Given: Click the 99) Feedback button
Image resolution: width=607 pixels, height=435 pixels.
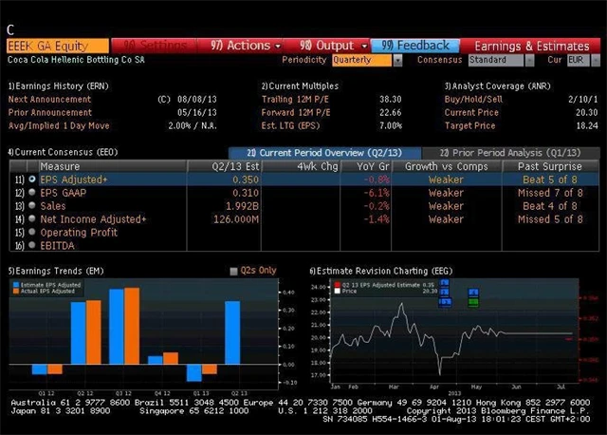Looking at the screenshot, I should coord(415,46).
